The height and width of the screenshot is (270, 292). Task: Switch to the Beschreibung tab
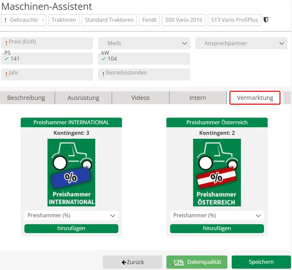(27, 98)
